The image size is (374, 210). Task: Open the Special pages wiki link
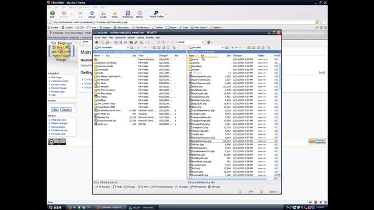point(58,127)
